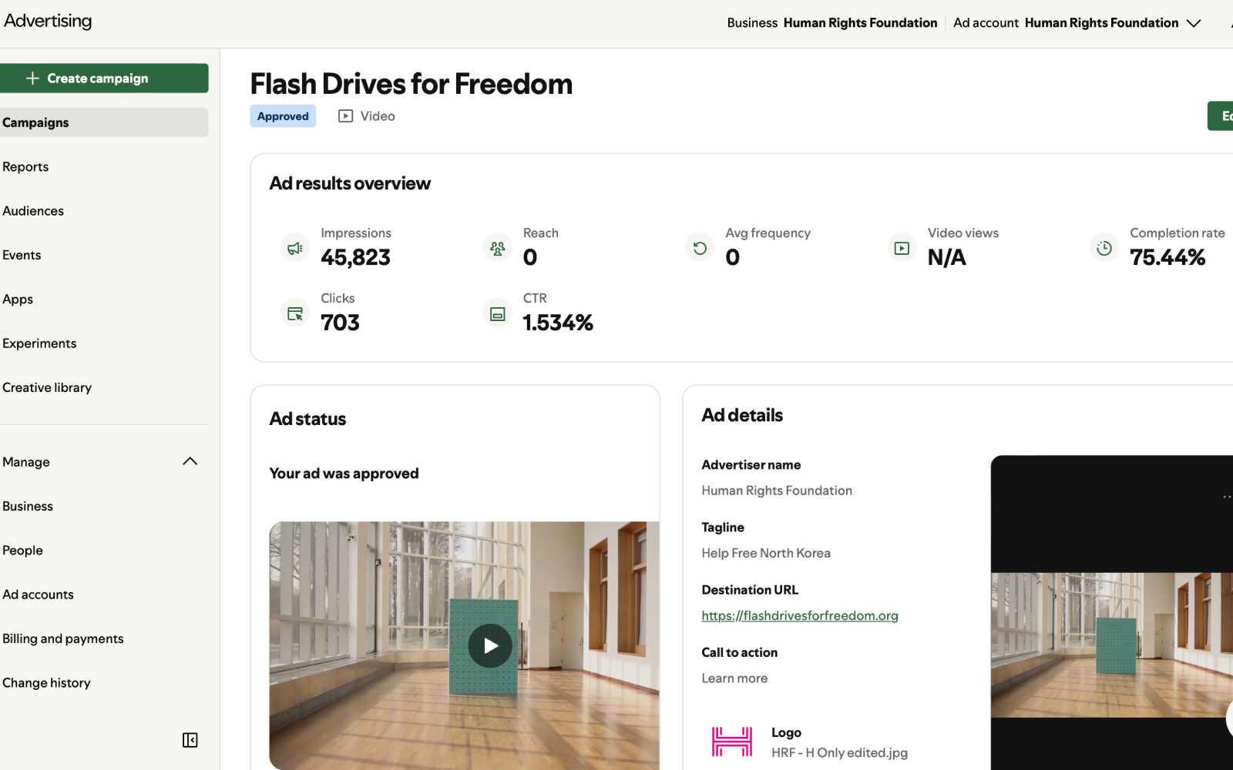The height and width of the screenshot is (770, 1233).
Task: Collapse the sidebar with panel icon
Action: [190, 740]
